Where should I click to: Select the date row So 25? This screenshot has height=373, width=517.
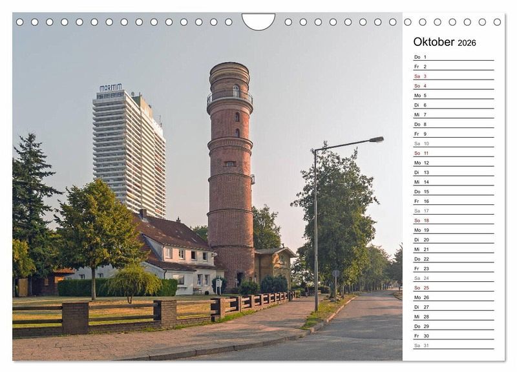(454, 288)
